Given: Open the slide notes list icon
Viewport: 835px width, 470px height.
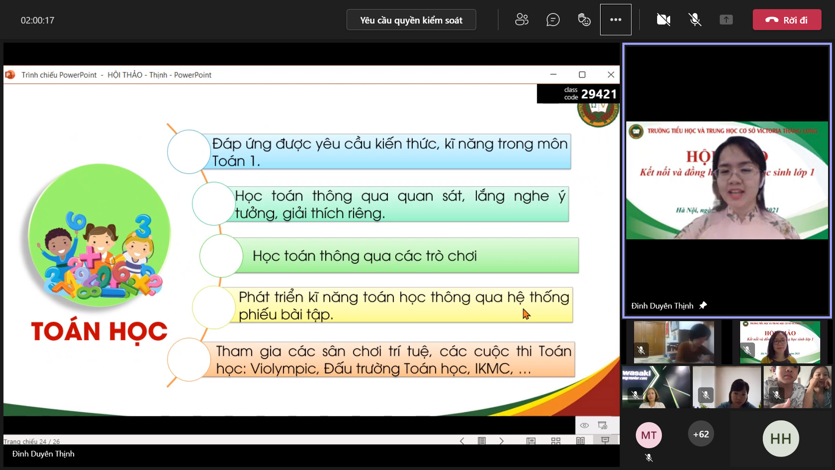Looking at the screenshot, I should coord(481,441).
